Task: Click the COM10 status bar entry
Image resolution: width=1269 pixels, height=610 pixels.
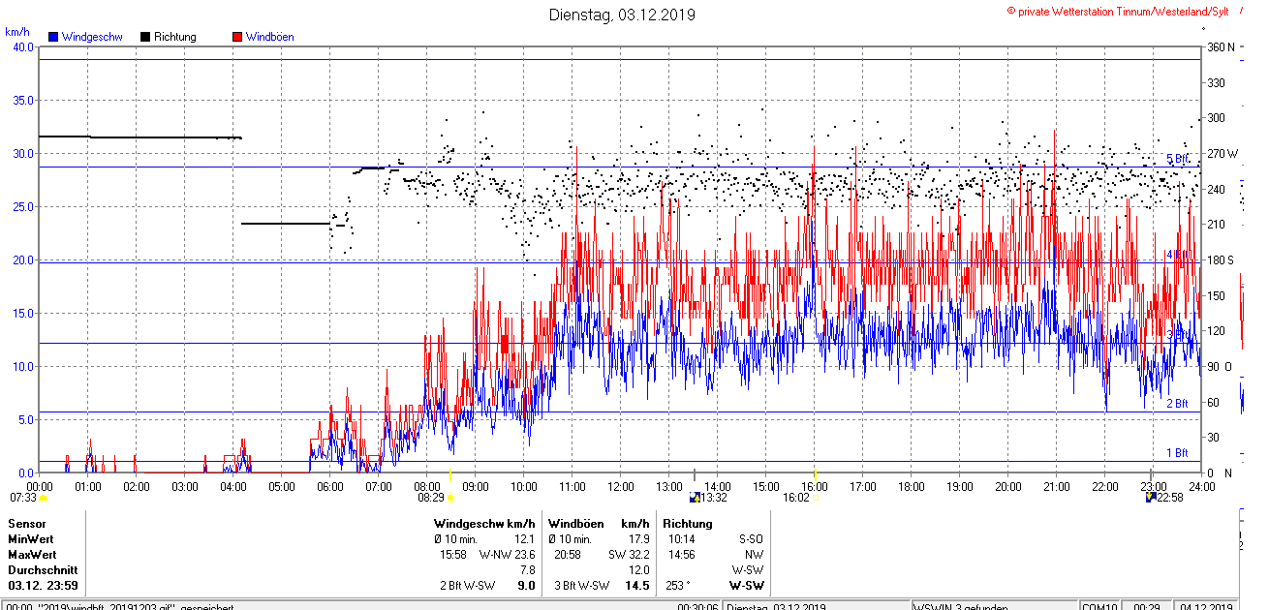Action: [1101, 606]
